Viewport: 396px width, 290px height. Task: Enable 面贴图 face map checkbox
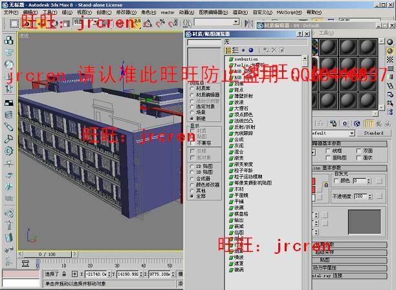(x=328, y=158)
